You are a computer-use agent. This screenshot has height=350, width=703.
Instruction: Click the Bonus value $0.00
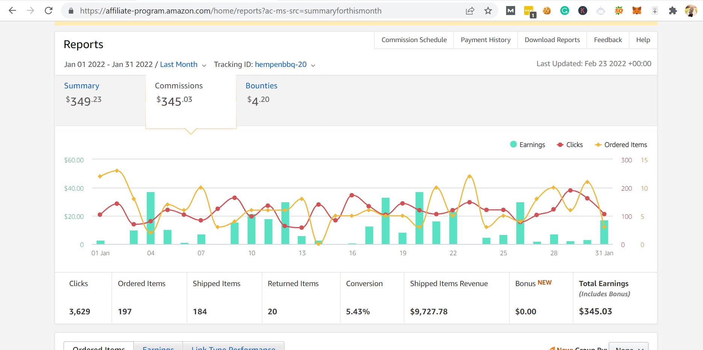pos(526,312)
